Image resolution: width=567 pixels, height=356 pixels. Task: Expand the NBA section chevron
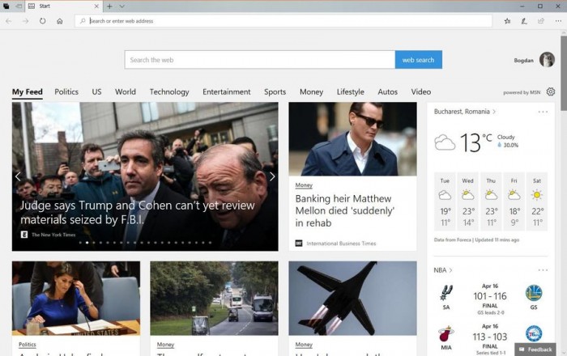point(451,270)
